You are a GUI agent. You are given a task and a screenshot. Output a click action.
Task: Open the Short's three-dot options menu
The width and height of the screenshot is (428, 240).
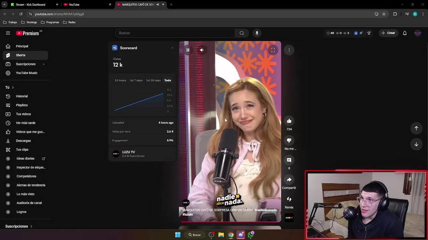pos(289,50)
